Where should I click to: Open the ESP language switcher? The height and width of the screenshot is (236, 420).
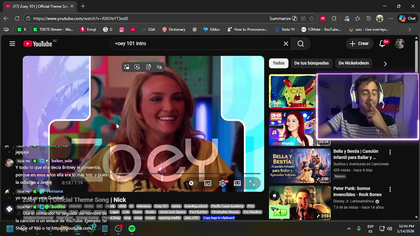[370, 228]
